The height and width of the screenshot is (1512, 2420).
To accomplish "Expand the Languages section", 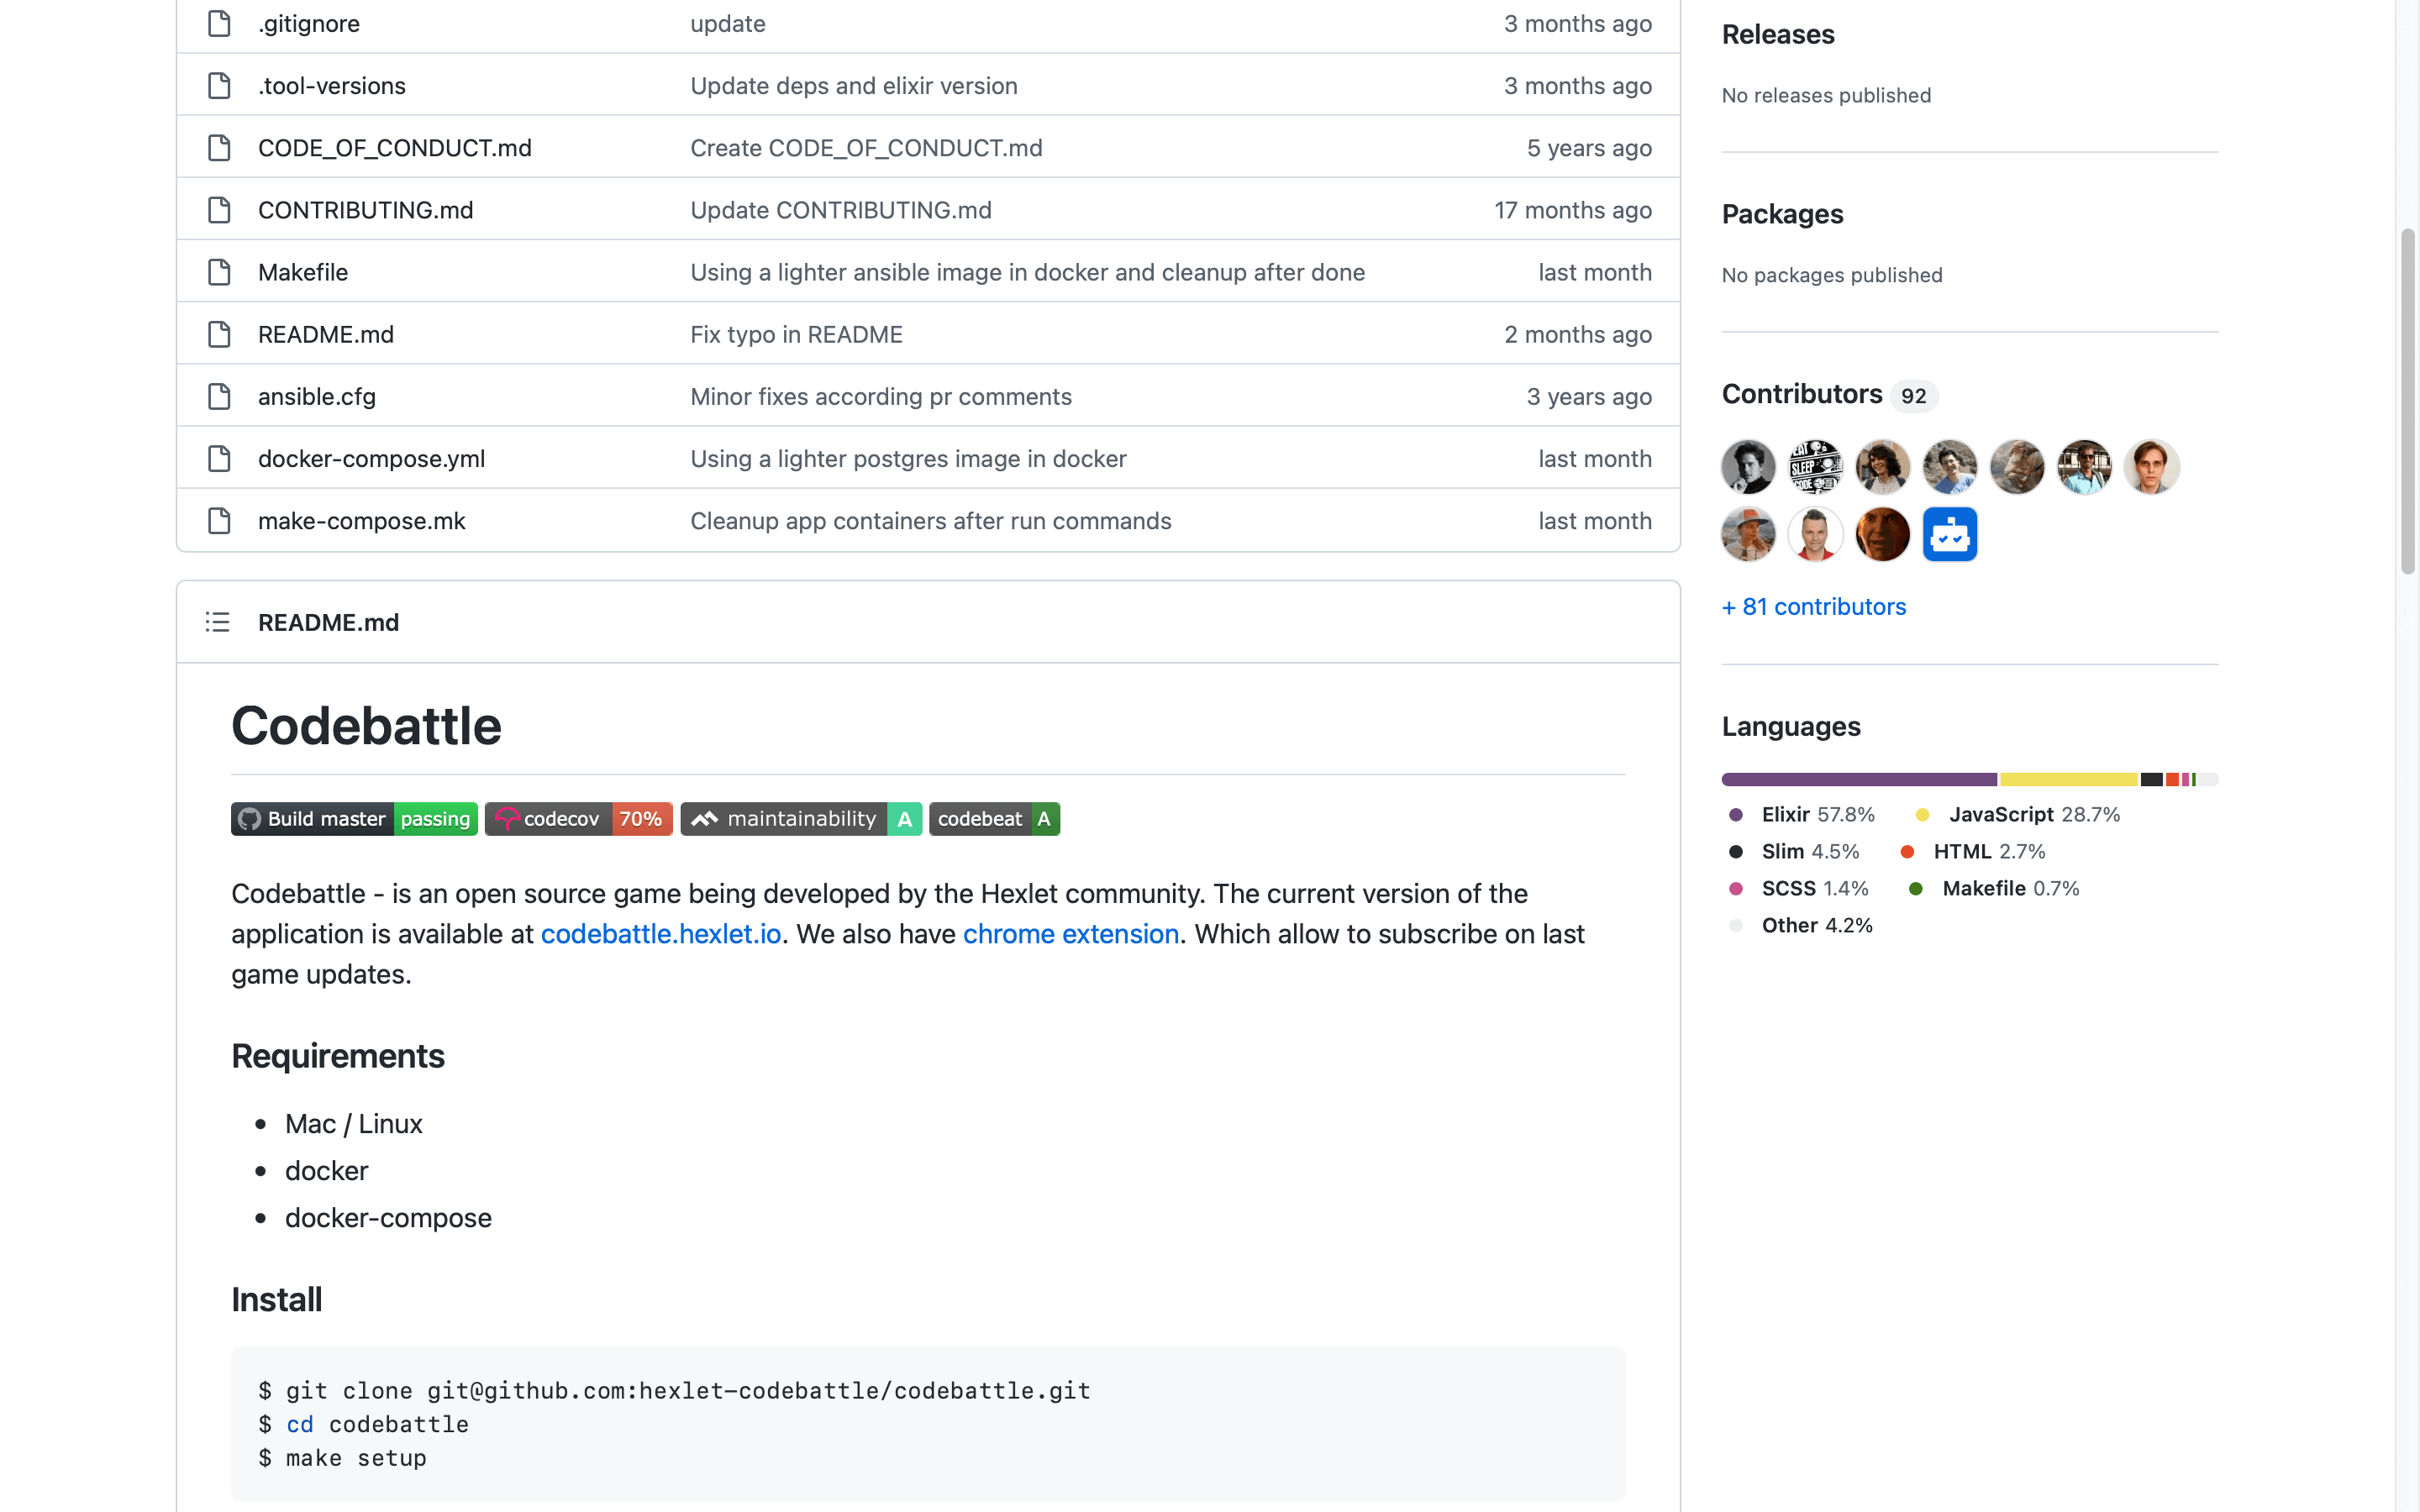I will pos(1791,727).
